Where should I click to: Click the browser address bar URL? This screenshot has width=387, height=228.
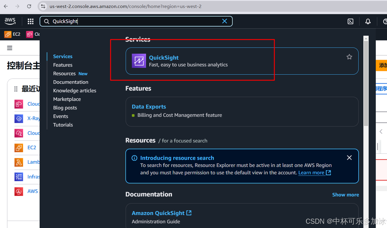[x=125, y=6]
